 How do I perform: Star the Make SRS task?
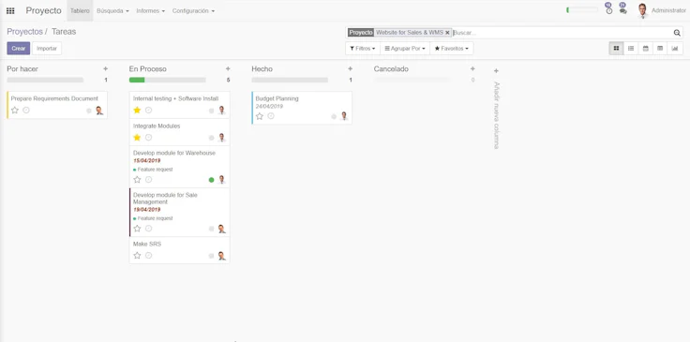(x=137, y=256)
